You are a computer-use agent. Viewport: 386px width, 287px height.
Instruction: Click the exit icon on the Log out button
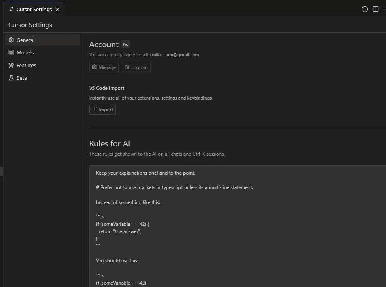click(127, 67)
